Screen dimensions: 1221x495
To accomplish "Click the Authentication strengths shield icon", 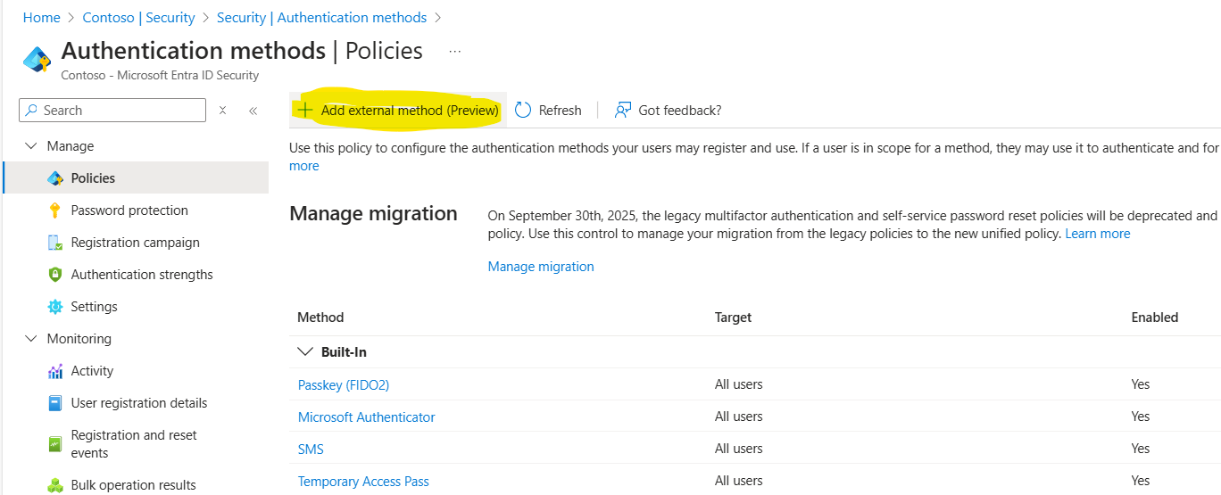I will point(55,275).
